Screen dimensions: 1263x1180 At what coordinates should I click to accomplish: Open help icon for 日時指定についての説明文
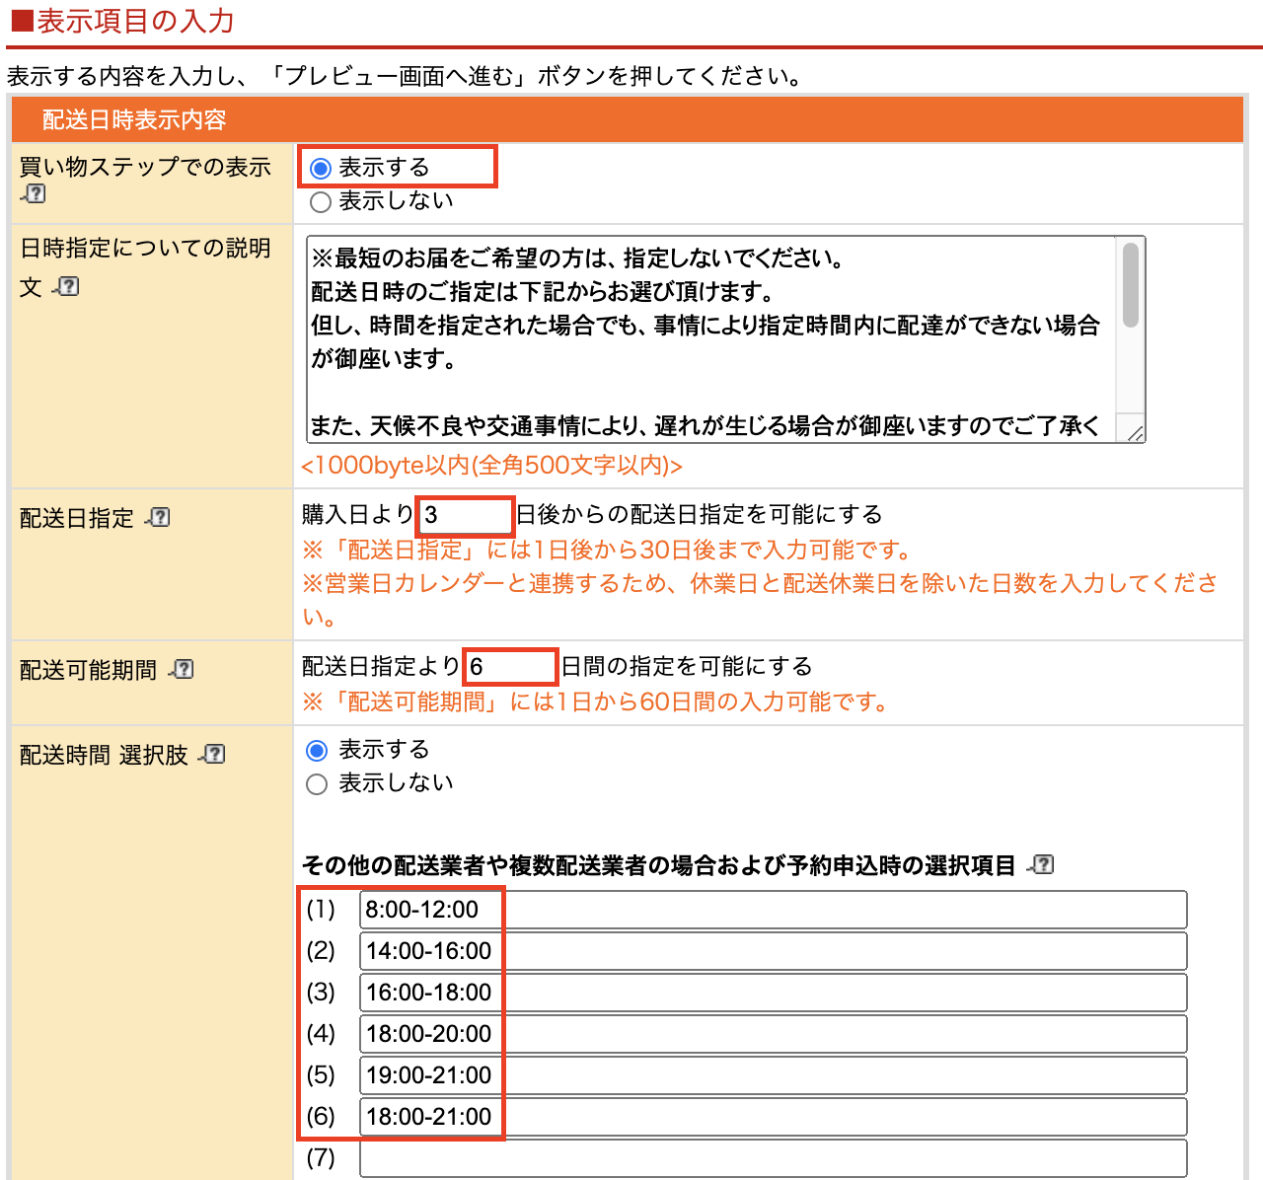pos(67,286)
